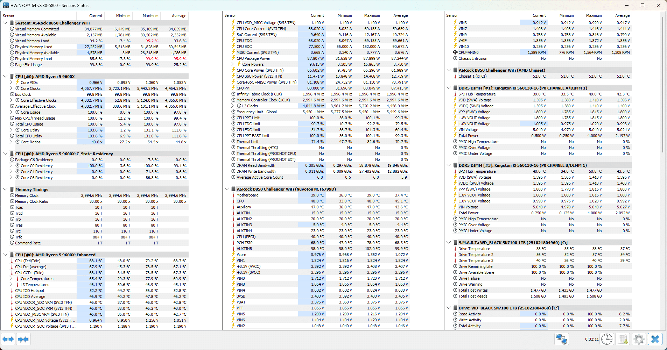Click clock icon beside Thermal Throttling (HTC)
The width and height of the screenshot is (667, 350).
point(233,148)
